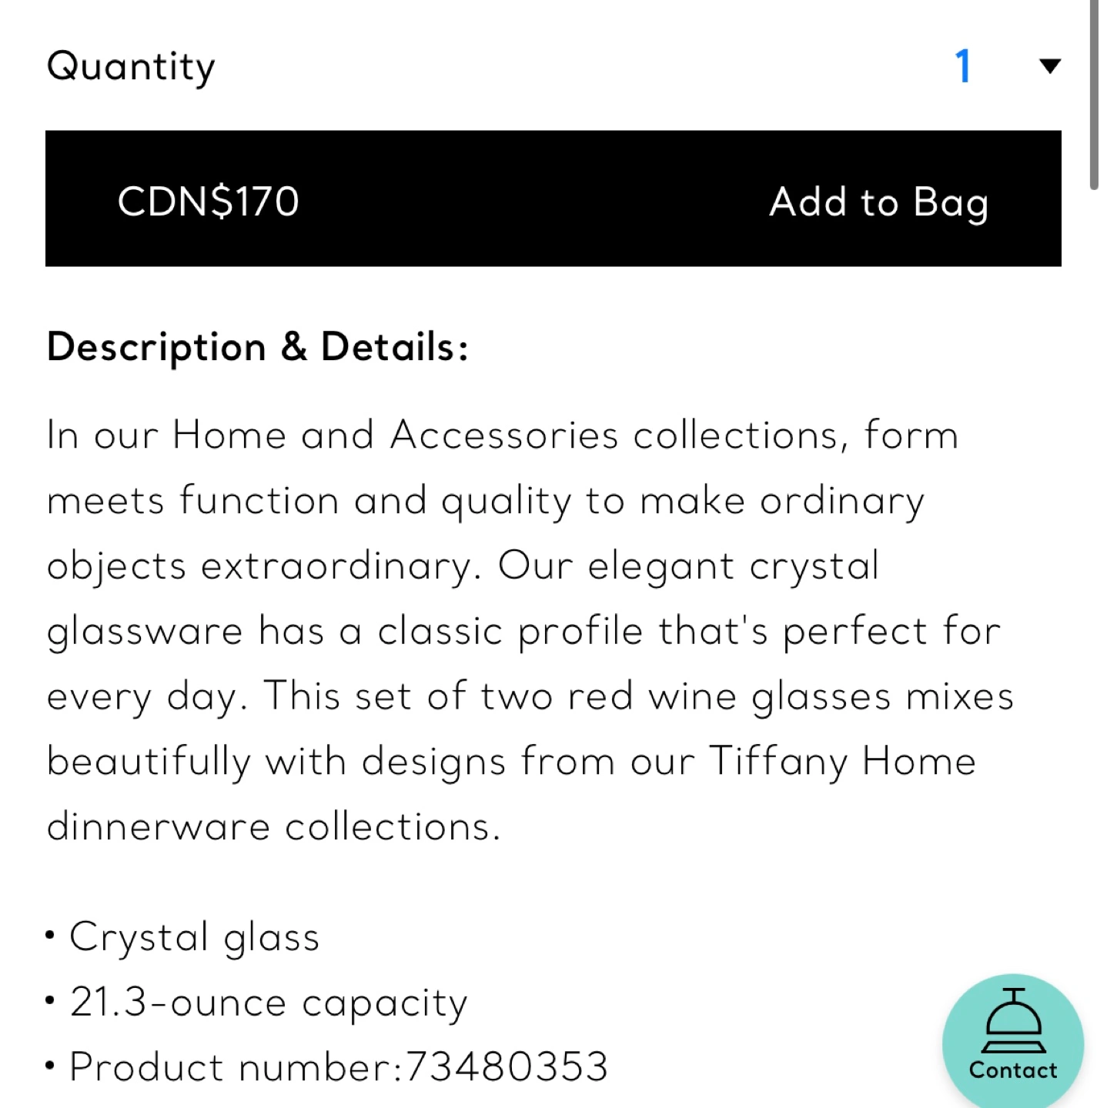
Task: Click the product number 73480353
Action: coord(507,1066)
